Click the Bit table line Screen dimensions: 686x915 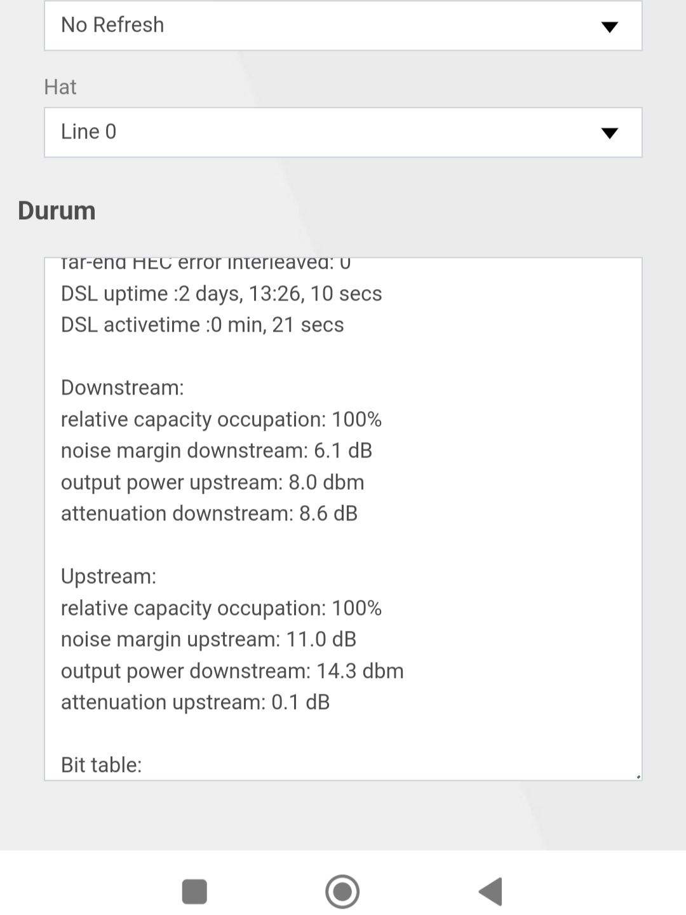tap(102, 765)
